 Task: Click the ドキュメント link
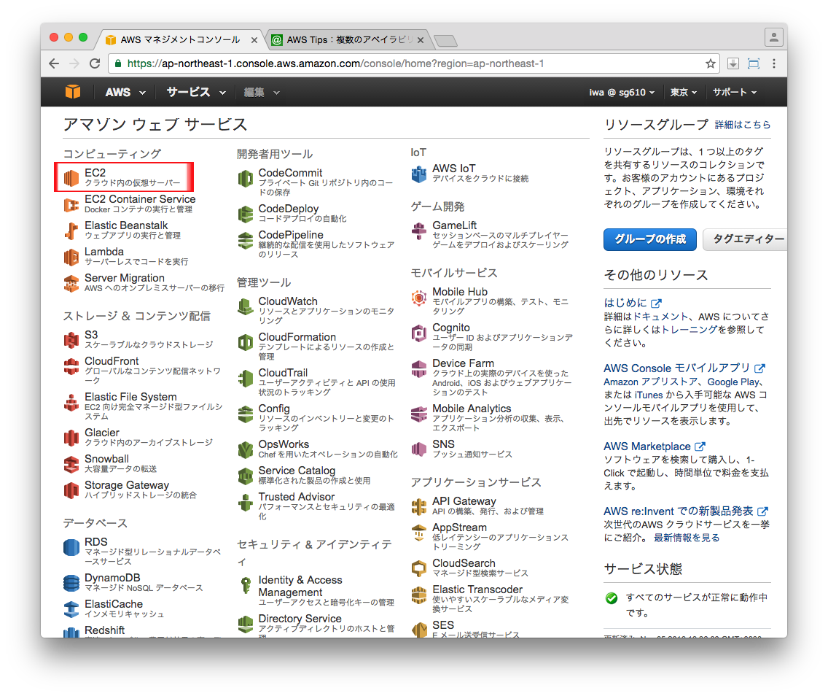pos(660,317)
